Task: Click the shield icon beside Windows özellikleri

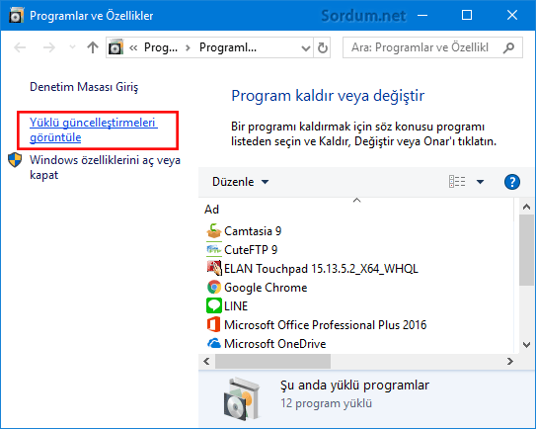Action: (x=15, y=160)
